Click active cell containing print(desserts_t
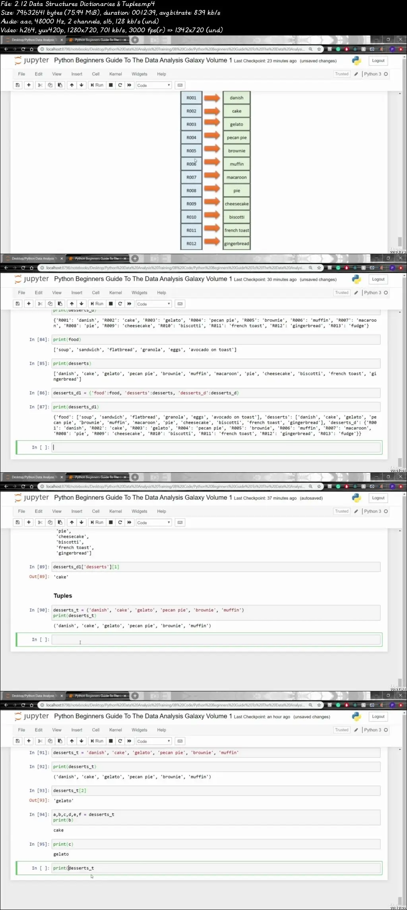The image size is (407, 910). pyautogui.click(x=216, y=868)
